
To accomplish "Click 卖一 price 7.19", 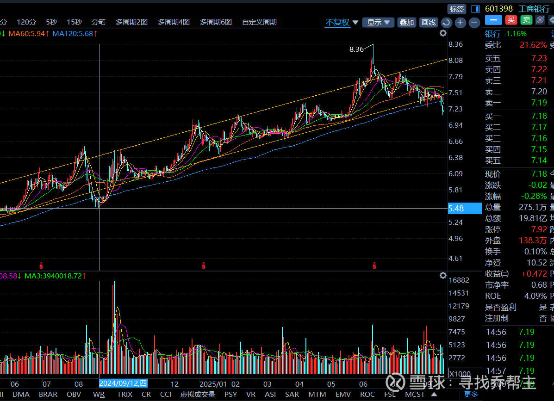I will 539,103.
